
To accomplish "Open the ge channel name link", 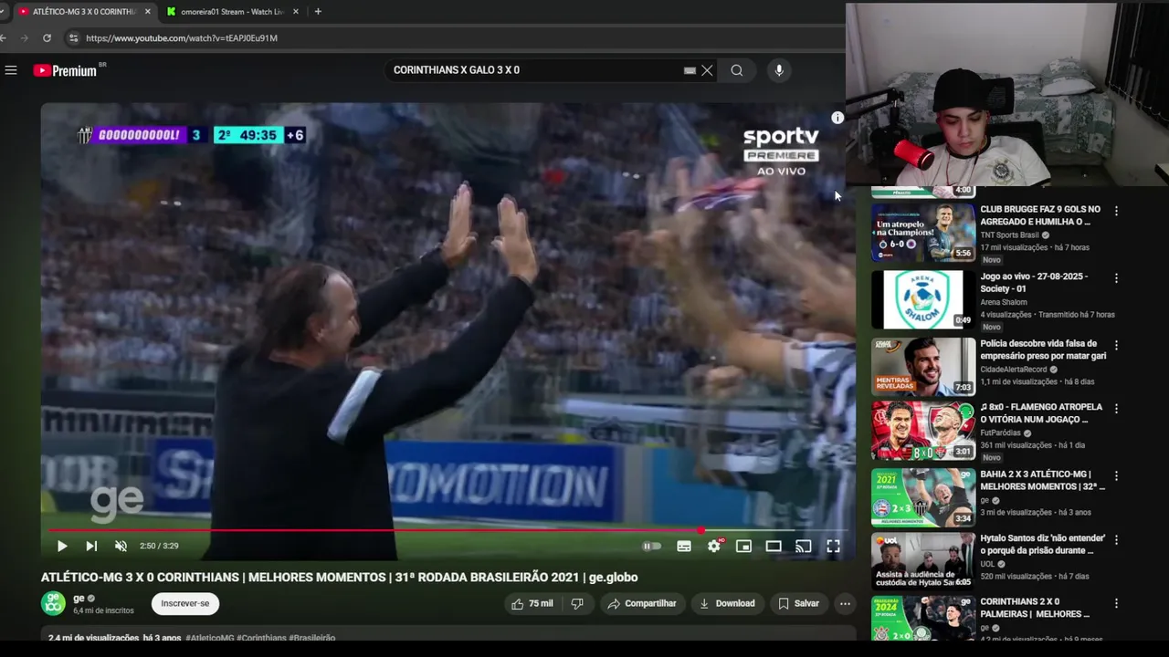I will (x=79, y=599).
